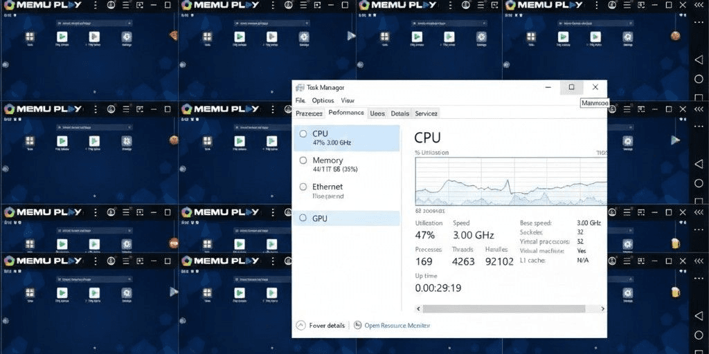Click cookie icon in top-right MEmu window

click(676, 36)
